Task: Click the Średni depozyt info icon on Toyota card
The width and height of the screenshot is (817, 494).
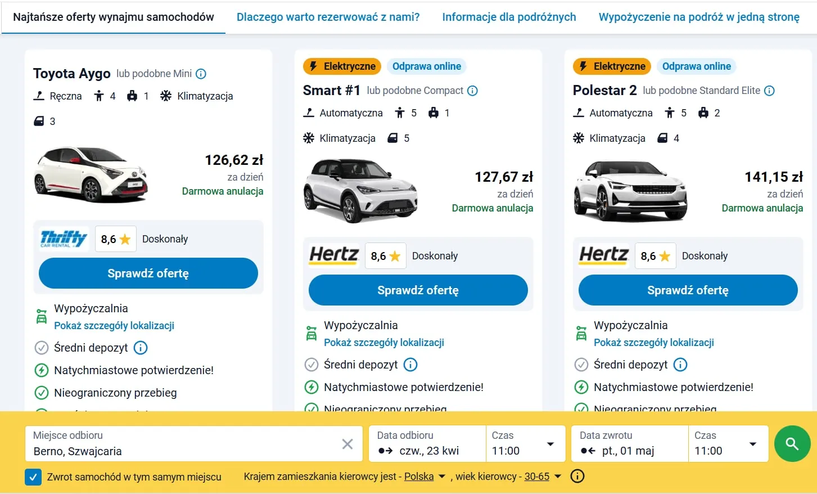Action: click(x=140, y=348)
